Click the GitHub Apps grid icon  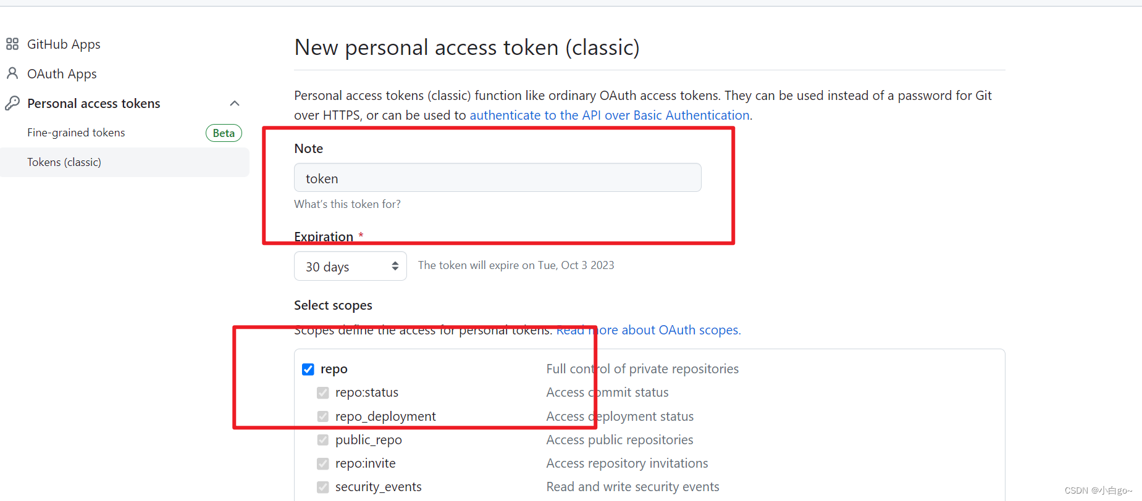12,44
